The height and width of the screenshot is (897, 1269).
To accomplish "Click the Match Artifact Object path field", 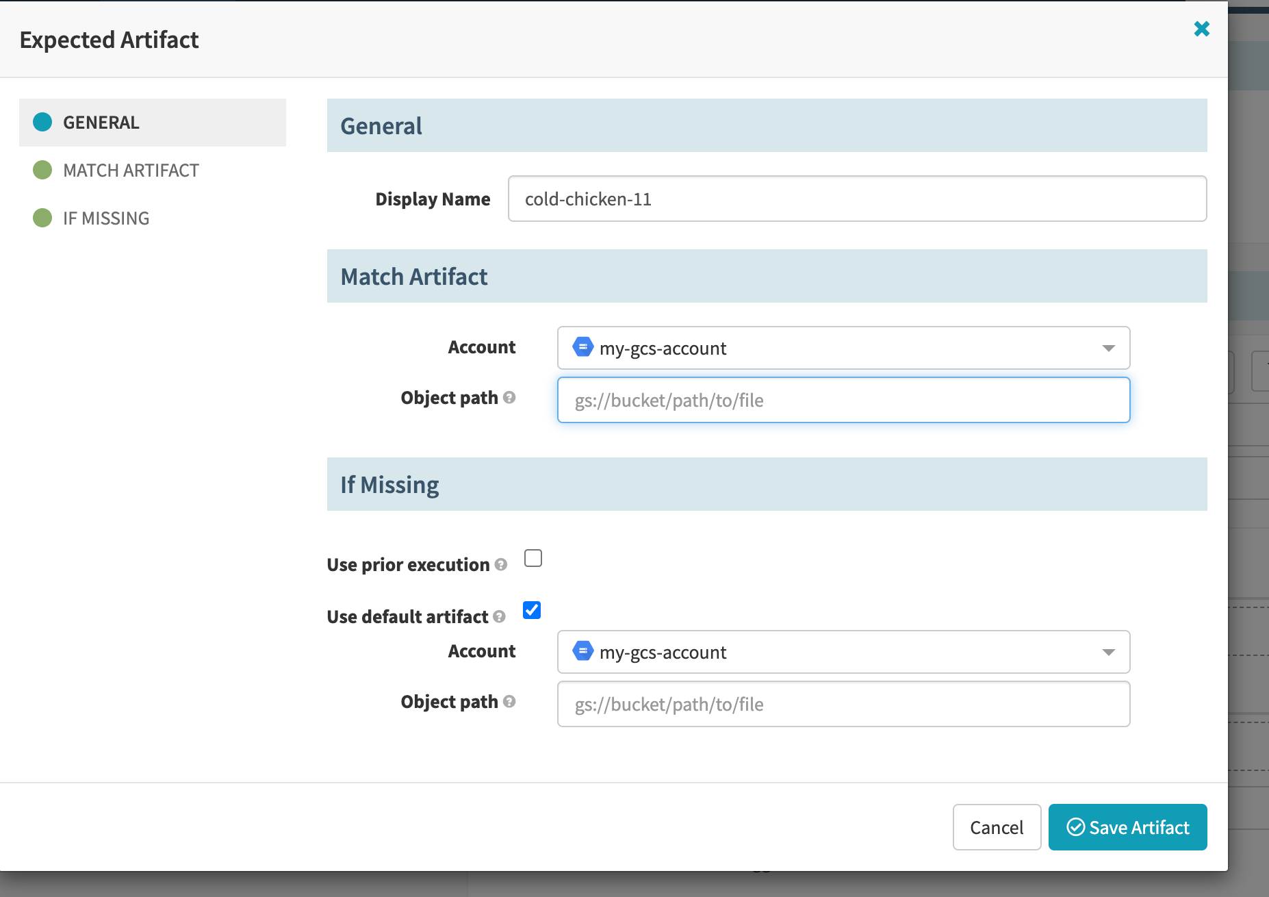I will 843,400.
